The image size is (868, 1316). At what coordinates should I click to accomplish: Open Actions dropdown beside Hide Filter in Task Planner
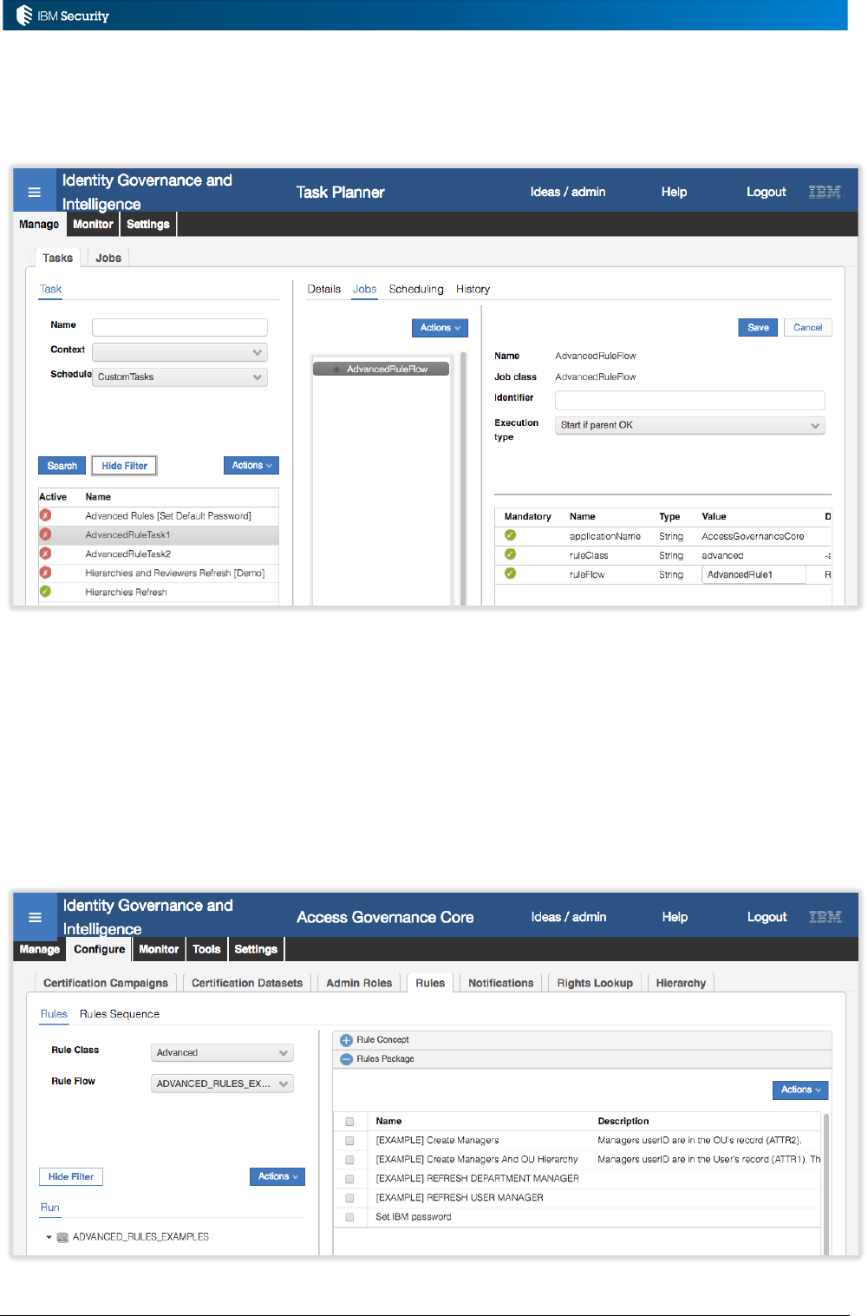coord(251,466)
